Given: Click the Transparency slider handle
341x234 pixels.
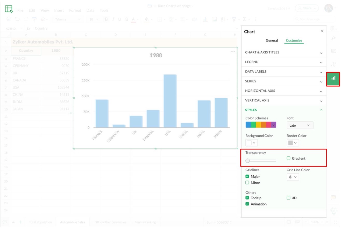Looking at the screenshot, I should click(x=247, y=161).
